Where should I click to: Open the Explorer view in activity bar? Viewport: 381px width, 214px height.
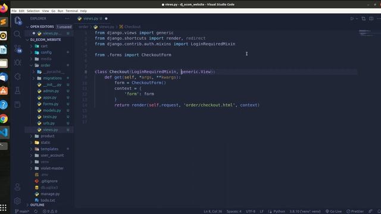coord(17,20)
